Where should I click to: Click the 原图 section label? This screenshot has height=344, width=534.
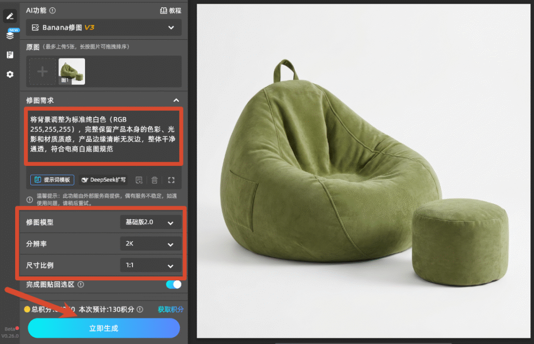33,47
